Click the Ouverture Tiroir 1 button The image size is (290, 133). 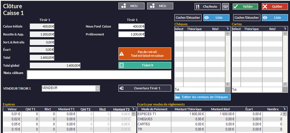(145, 88)
